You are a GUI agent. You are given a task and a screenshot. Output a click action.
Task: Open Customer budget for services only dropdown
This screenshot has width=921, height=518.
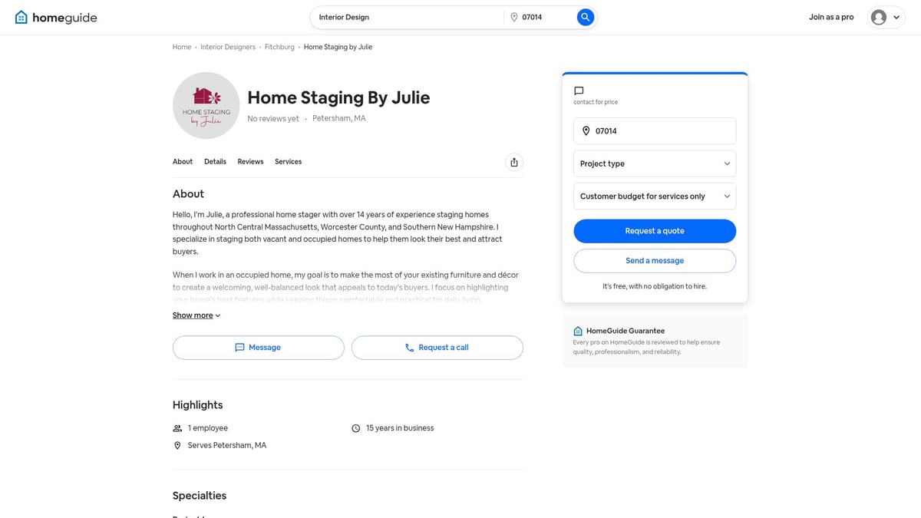click(x=655, y=196)
